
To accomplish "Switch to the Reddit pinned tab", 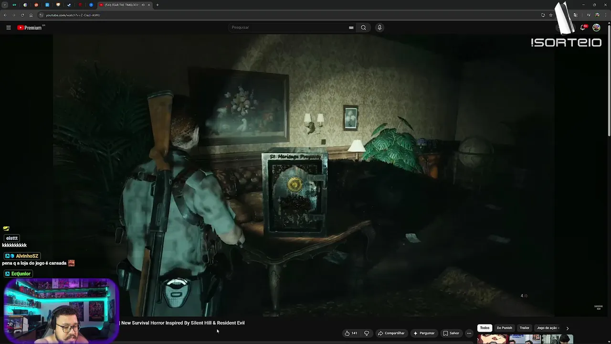I will tap(36, 5).
